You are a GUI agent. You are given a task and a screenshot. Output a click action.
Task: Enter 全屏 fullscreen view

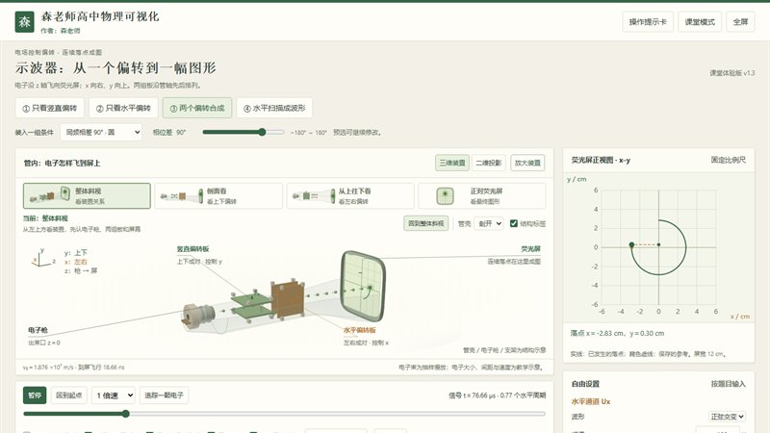coord(740,22)
